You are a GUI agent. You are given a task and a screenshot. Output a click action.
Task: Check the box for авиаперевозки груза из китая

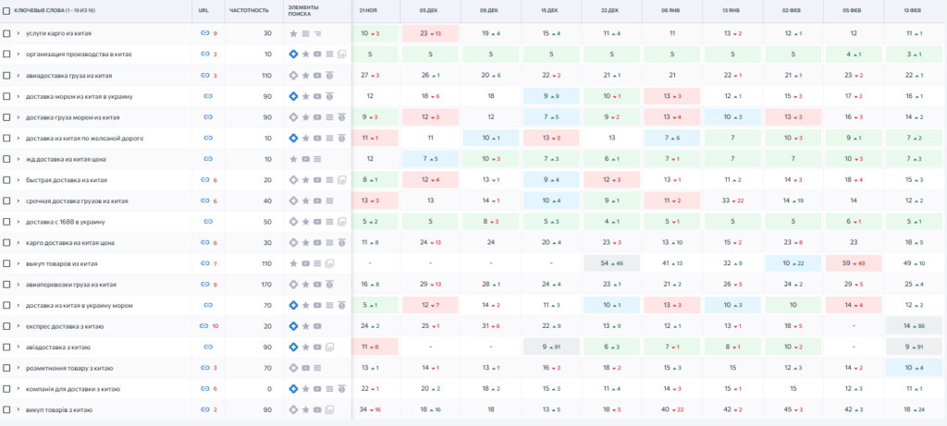pos(6,285)
